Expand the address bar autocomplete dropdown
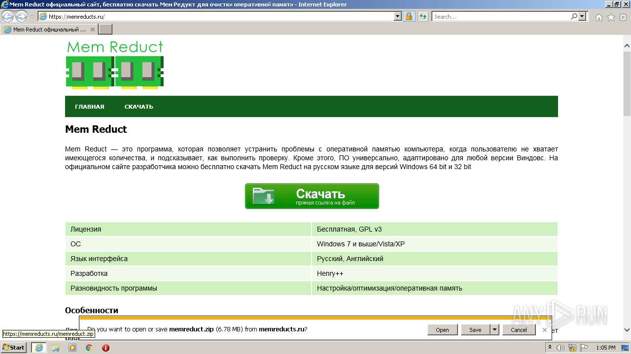 398,16
